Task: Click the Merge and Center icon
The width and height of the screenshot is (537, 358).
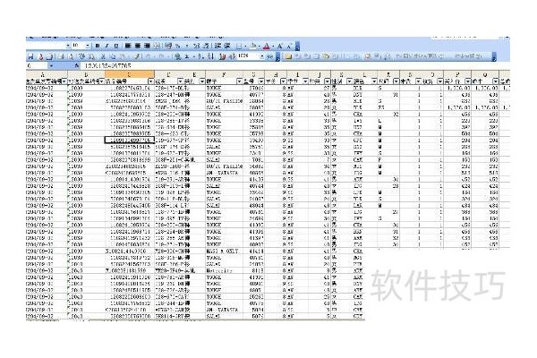Action: click(x=157, y=46)
